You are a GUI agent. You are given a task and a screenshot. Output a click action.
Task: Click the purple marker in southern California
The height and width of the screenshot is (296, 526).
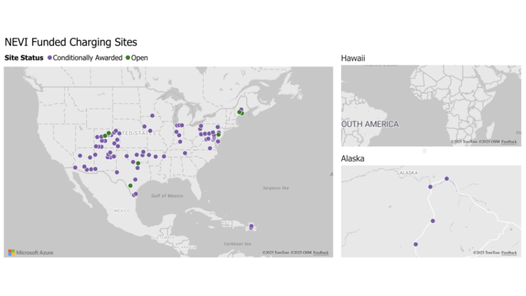click(75, 167)
